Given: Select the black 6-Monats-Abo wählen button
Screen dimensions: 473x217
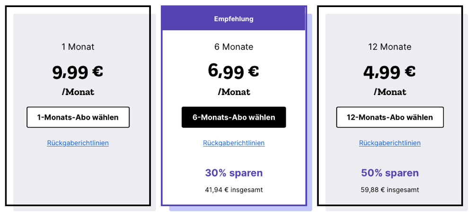Looking at the screenshot, I should coord(234,117).
